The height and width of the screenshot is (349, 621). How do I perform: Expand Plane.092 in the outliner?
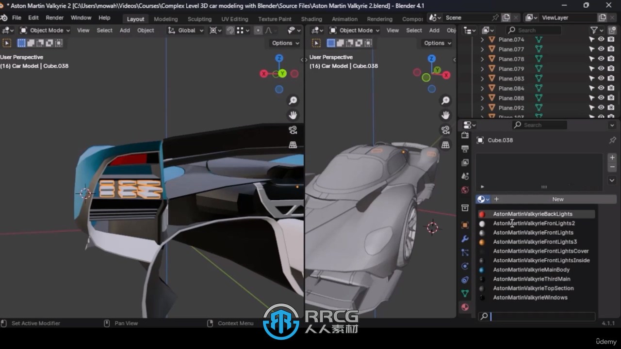click(482, 108)
